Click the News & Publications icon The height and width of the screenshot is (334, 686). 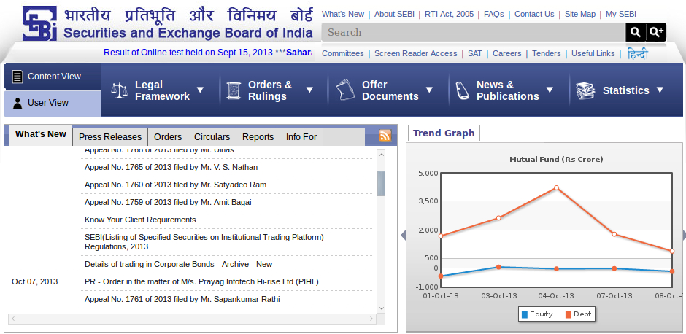[x=463, y=90]
